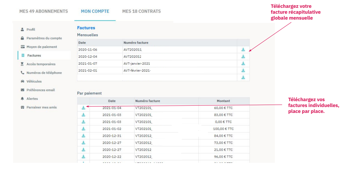This screenshot has width=347, height=170.
Task: Click the amount 60,00 € TTC
Action: coord(223,108)
